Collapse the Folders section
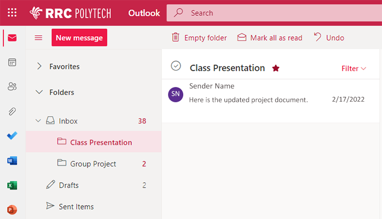 pyautogui.click(x=39, y=92)
